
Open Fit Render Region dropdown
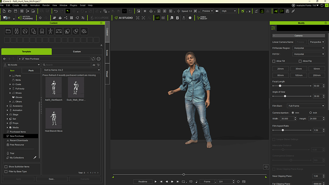click(308, 48)
